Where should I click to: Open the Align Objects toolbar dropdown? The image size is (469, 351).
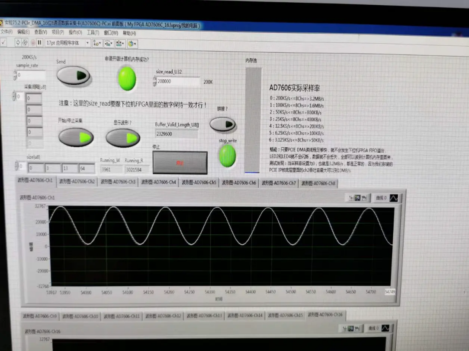coord(97,43)
